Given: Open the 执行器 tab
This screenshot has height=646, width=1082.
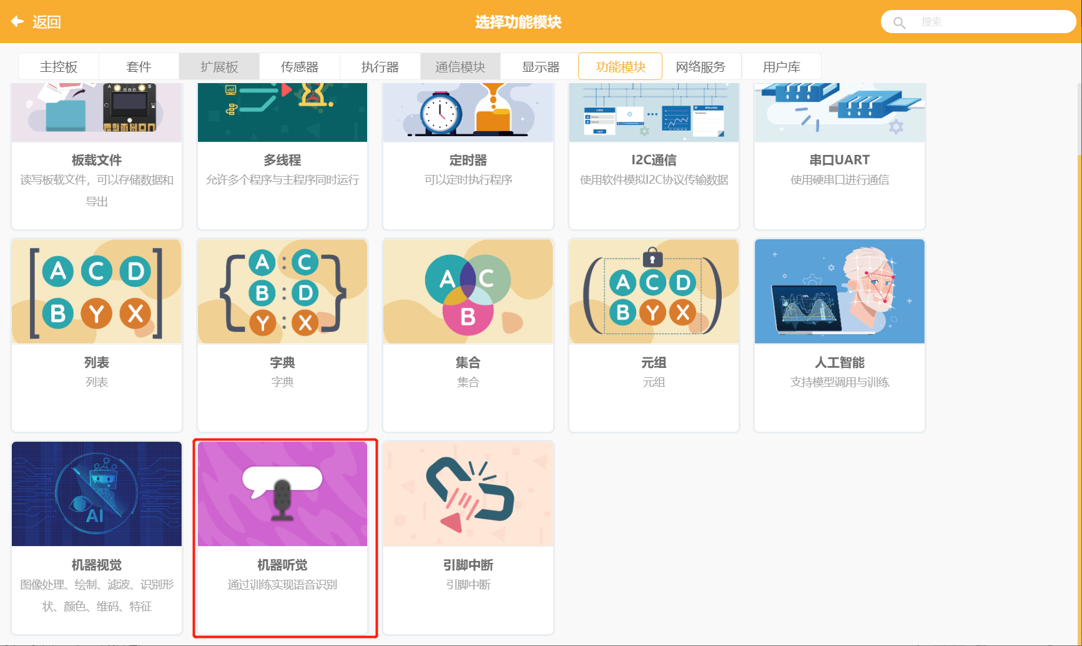Looking at the screenshot, I should [380, 67].
